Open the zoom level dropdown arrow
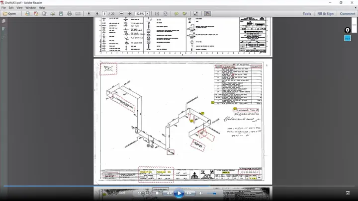 [x=148, y=14]
